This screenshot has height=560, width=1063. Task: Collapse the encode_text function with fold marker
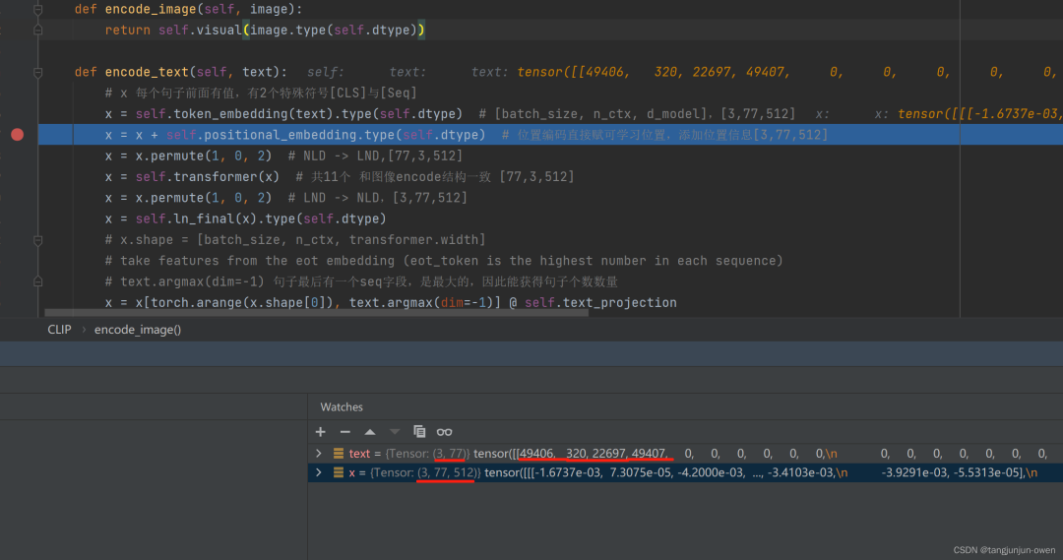[x=37, y=72]
